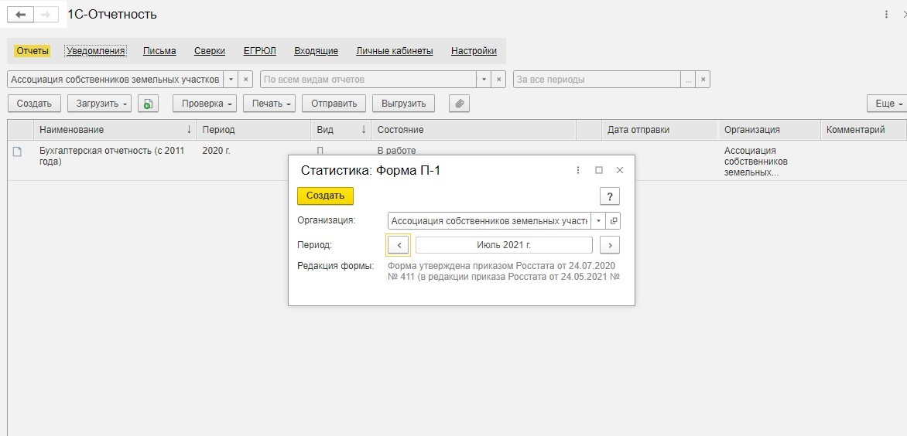Open the ЕГРЮЛ tab
This screenshot has width=907, height=436.
click(x=260, y=51)
